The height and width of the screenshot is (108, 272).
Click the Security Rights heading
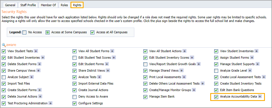click(x=14, y=12)
